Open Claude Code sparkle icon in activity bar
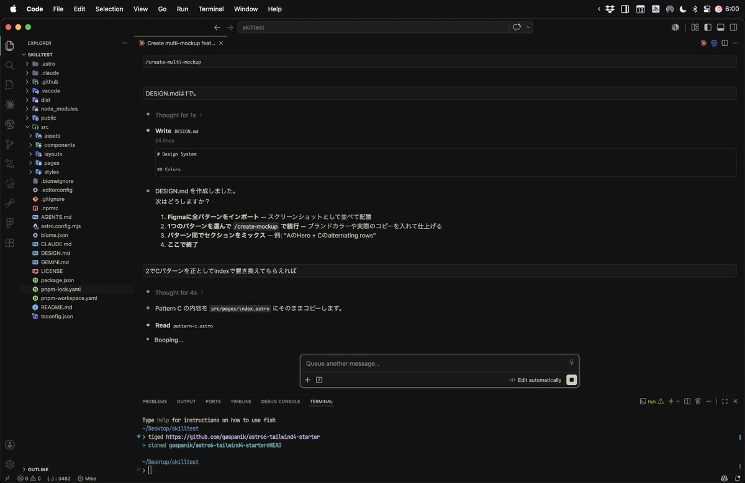 9,104
